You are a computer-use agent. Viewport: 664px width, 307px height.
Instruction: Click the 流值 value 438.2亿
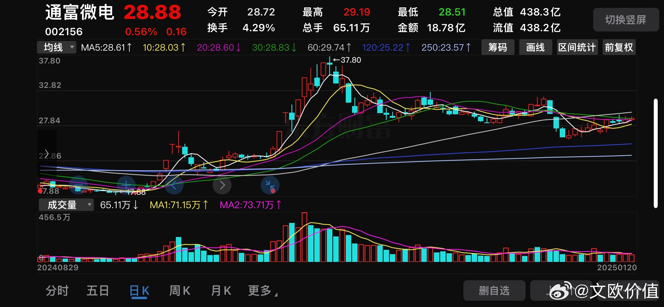tap(540, 28)
